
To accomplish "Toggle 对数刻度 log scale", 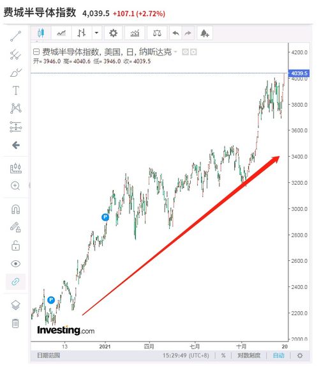I will point(249,355).
